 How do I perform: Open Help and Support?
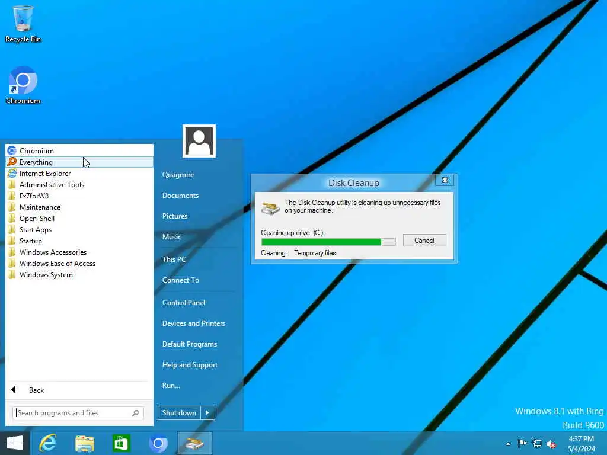coord(190,365)
